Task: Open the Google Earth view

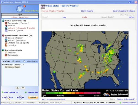Action: pos(108,17)
